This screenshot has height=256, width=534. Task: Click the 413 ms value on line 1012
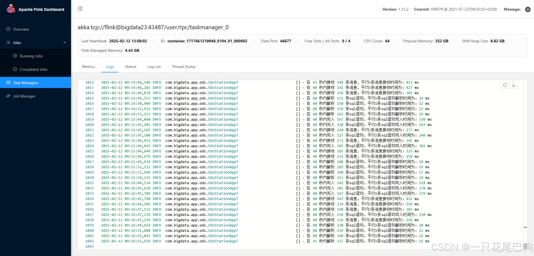click(412, 82)
